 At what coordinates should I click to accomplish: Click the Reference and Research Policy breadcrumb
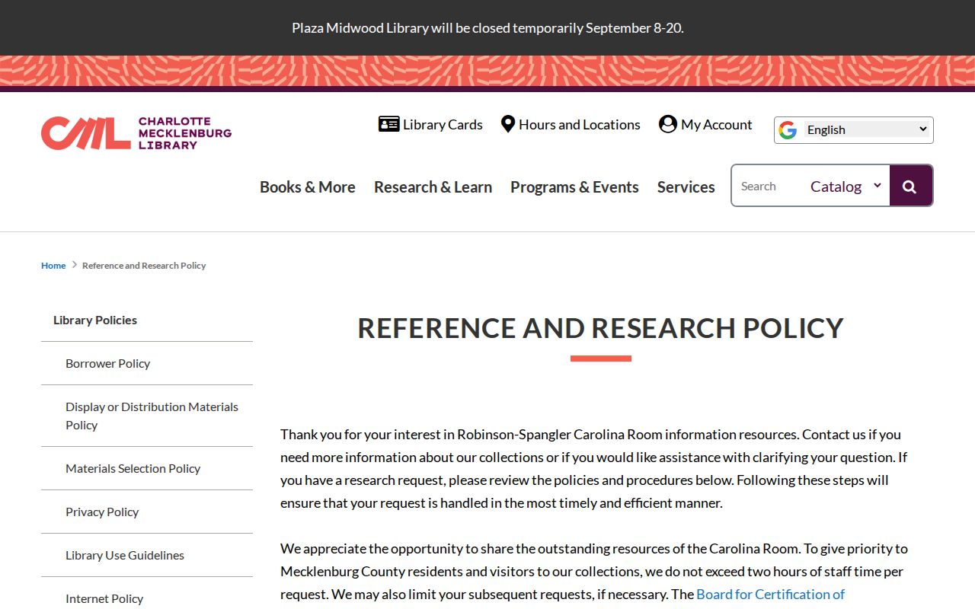click(144, 266)
